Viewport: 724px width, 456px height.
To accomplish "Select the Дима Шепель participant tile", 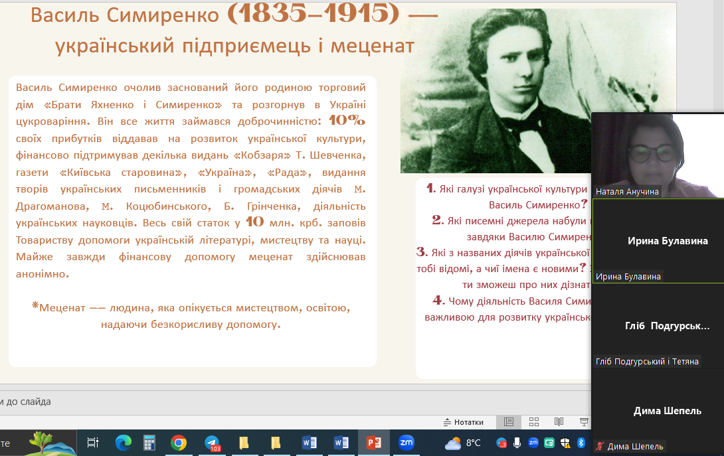I will pos(658,411).
